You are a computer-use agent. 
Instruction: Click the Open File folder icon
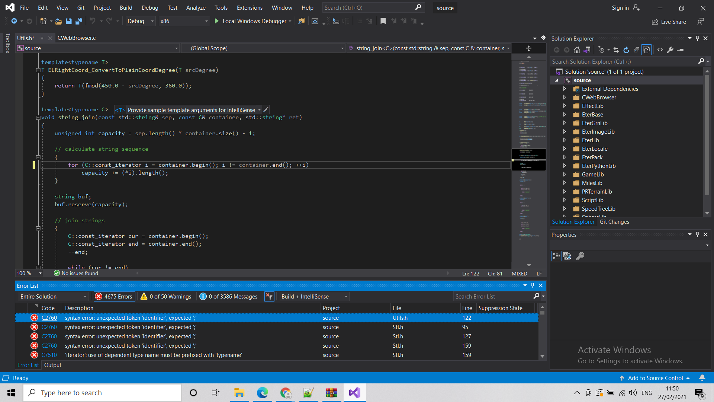[58, 21]
